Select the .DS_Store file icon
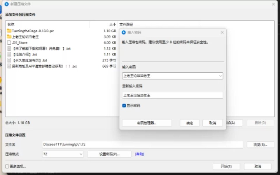Image resolution: width=280 pixels, height=175 pixels. point(9,43)
